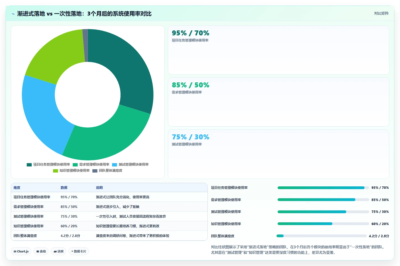The image size is (400, 266).
Task: Toggle 团队整体满意度 legend swatch
Action: click(95, 171)
